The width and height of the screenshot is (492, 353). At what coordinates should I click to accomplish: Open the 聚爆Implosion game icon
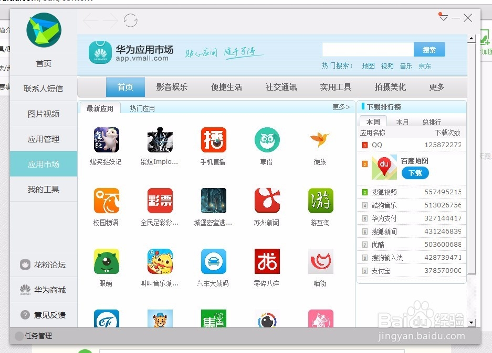(x=160, y=139)
